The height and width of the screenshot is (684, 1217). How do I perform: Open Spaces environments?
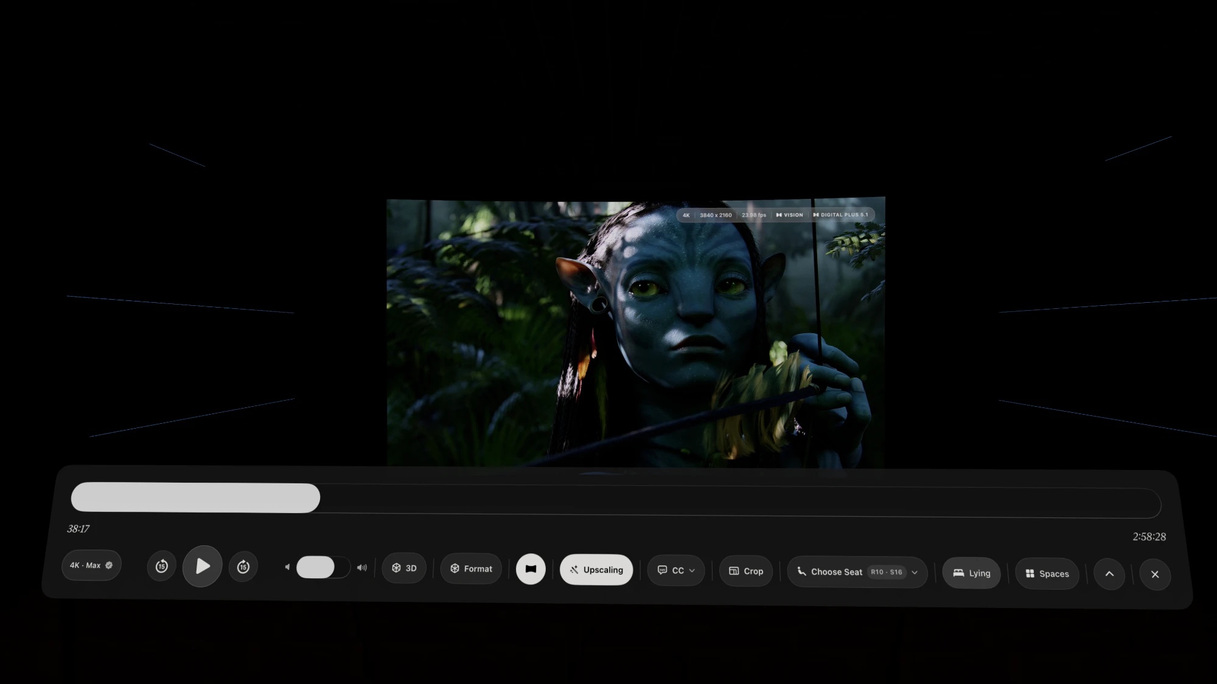click(x=1047, y=573)
